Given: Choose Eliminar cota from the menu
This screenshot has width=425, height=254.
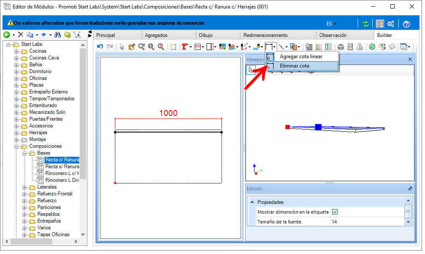Looking at the screenshot, I should (x=294, y=66).
